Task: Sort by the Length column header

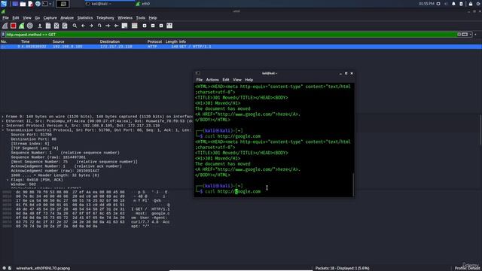Action: click(171, 41)
